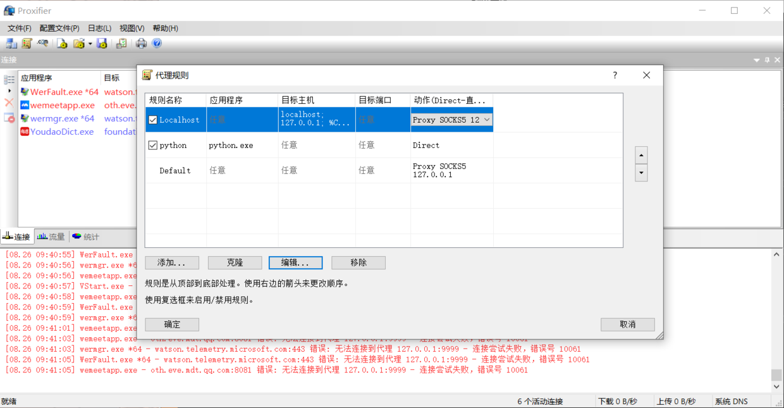784x408 pixels.
Task: Open the connections panel dropdown triangle
Action: [757, 60]
